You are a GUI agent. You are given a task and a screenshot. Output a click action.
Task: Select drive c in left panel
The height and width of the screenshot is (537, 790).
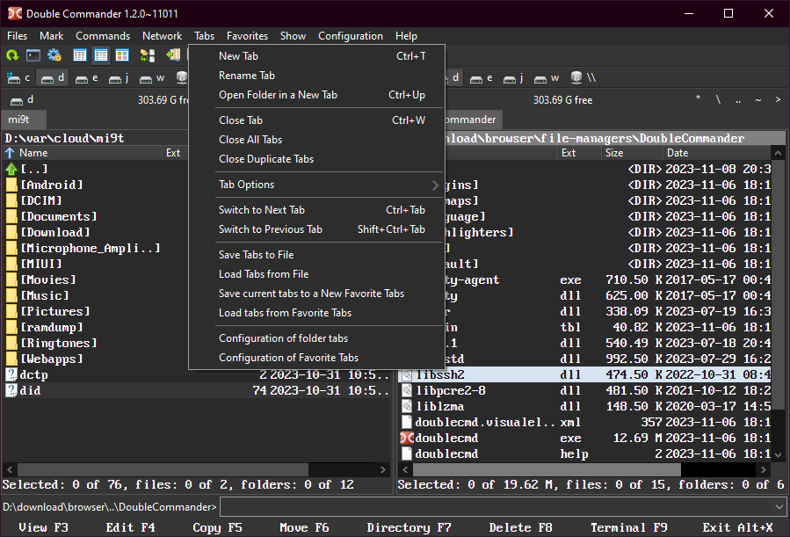coord(19,77)
